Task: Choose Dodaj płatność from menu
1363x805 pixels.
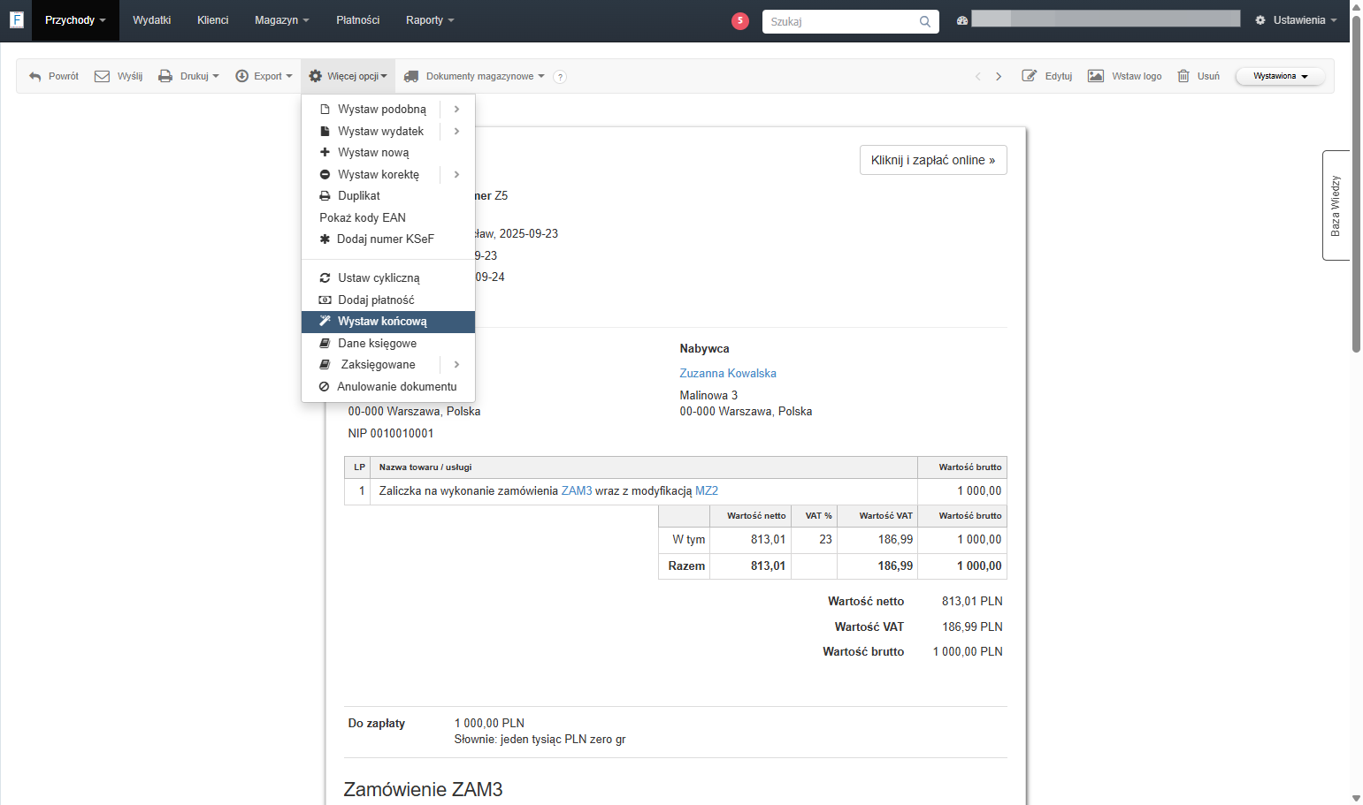Action: click(x=388, y=300)
